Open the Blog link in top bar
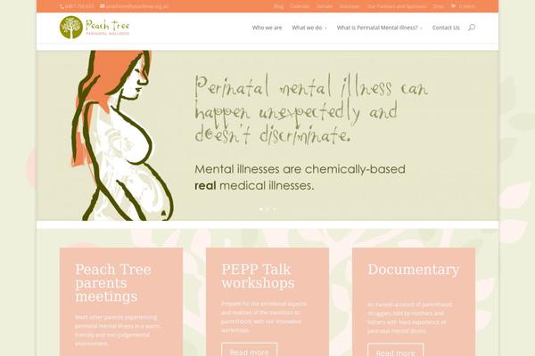This screenshot has height=356, width=535. tap(278, 6)
